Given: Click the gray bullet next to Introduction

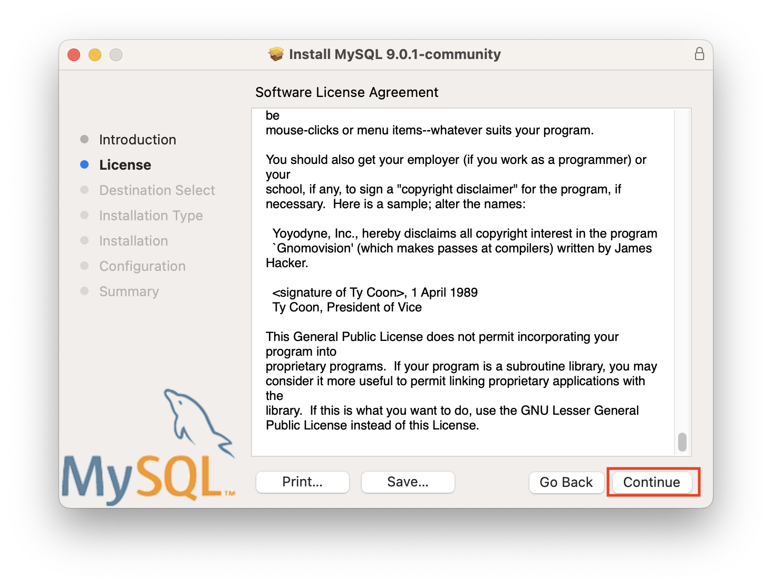Looking at the screenshot, I should tap(84, 139).
